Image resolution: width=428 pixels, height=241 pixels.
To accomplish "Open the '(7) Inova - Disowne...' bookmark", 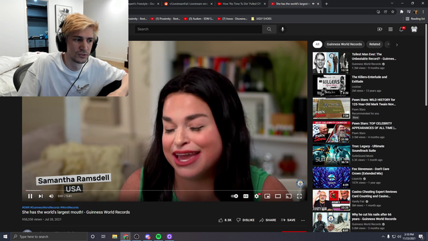I will 232,19.
